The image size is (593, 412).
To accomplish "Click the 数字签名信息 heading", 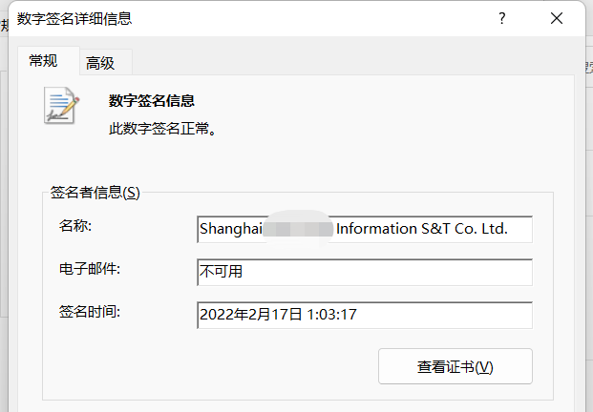I will click(x=152, y=100).
